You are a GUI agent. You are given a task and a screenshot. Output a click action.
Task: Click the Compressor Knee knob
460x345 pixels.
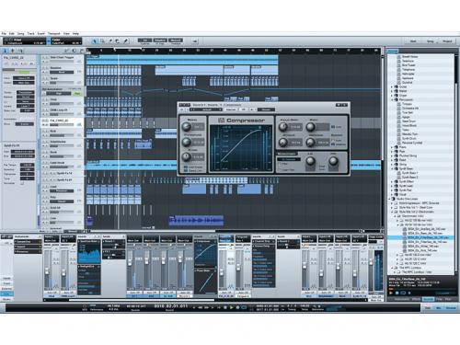tap(187, 156)
